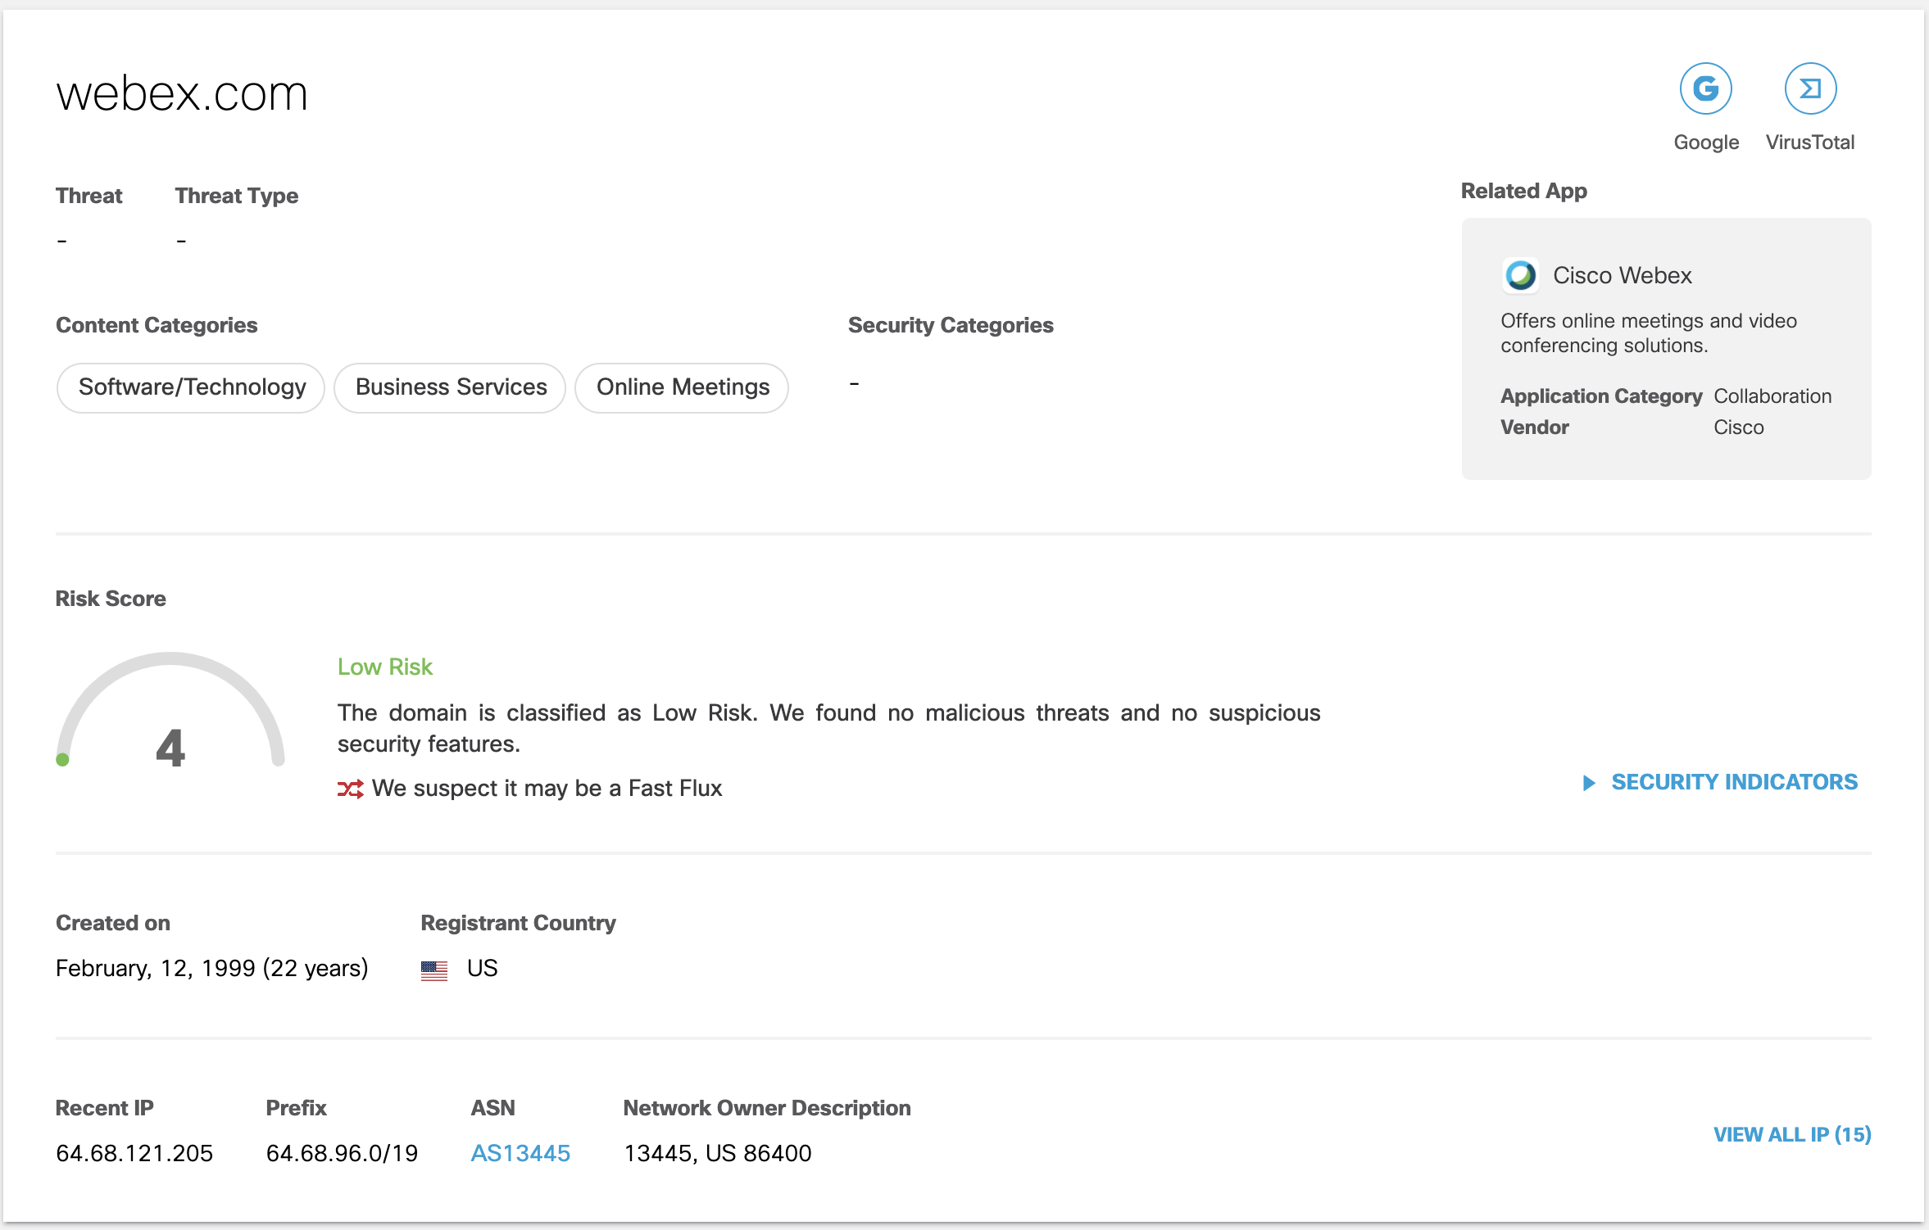1929x1230 pixels.
Task: Open the AS13445 ASN link
Action: (520, 1153)
